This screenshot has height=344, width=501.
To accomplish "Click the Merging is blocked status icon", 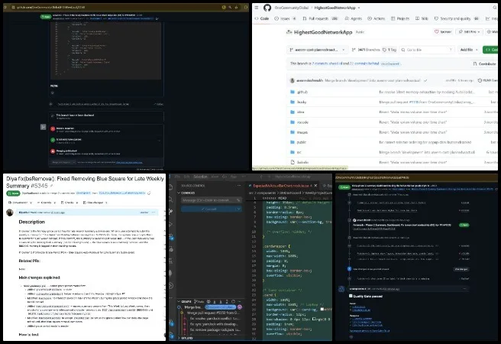I will [53, 151].
